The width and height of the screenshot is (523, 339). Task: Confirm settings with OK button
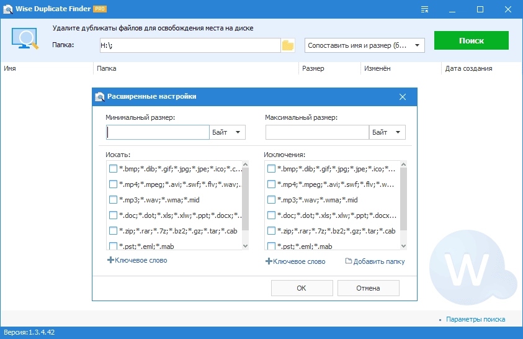(302, 288)
